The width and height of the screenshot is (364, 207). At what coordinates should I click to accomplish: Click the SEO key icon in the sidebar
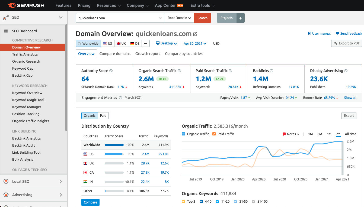6,18
